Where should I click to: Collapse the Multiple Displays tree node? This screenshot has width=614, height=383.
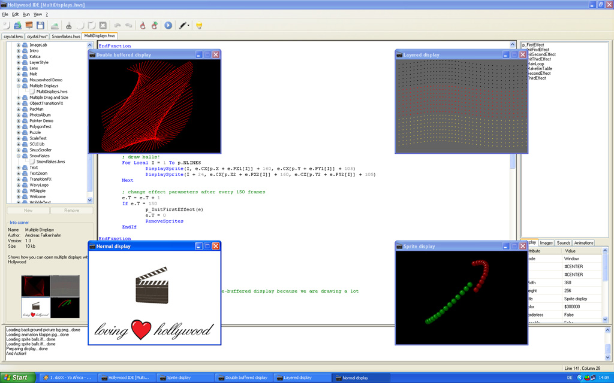pos(19,86)
